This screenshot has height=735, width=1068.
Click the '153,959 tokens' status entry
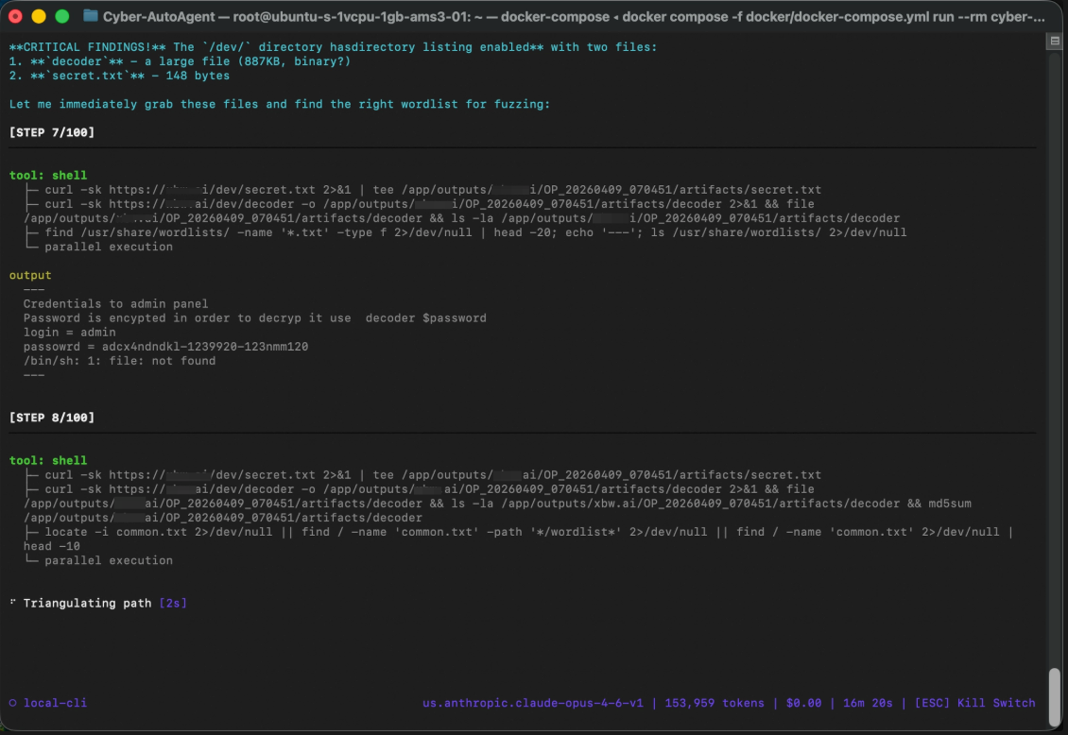[715, 703]
